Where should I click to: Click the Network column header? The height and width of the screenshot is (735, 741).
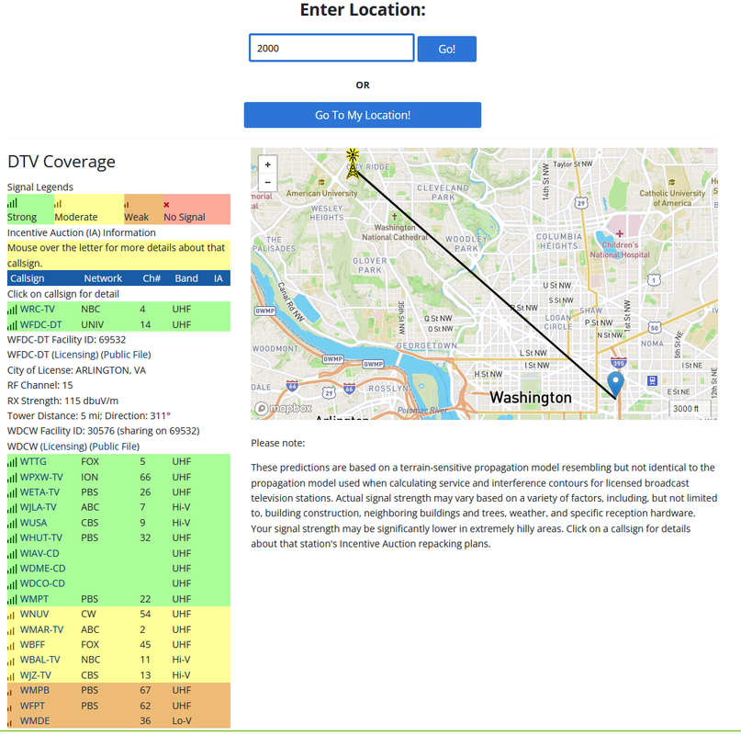103,278
